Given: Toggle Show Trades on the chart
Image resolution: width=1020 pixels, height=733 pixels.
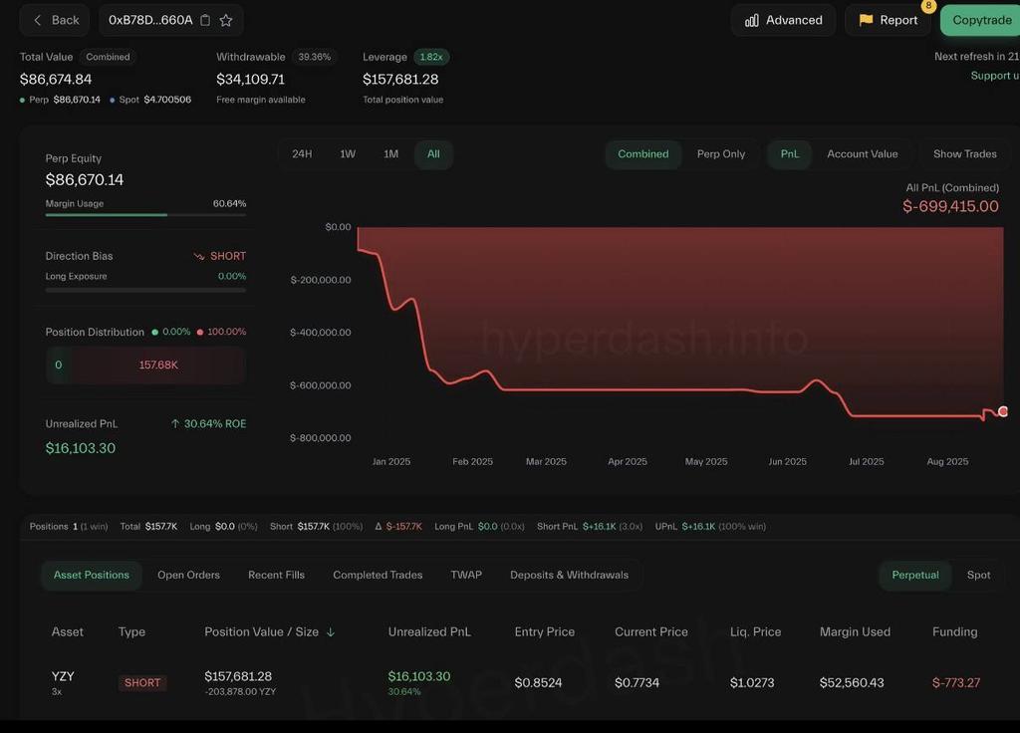Looking at the screenshot, I should 964,154.
